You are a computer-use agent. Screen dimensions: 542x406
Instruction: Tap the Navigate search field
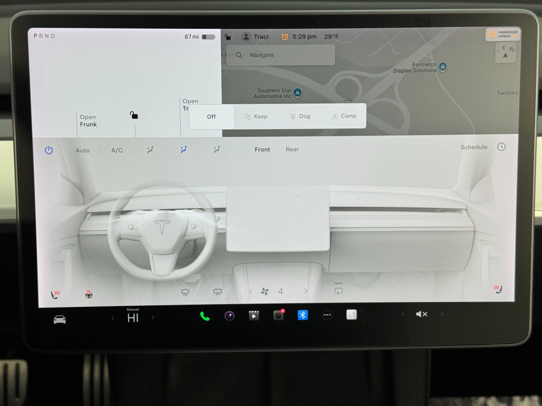pos(280,55)
